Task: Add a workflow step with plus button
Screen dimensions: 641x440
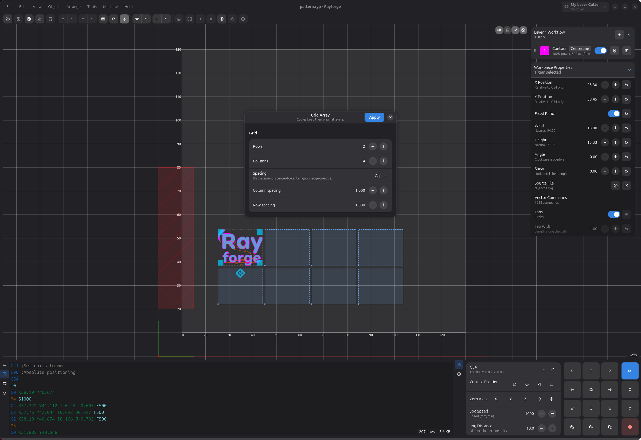Action: 619,35
